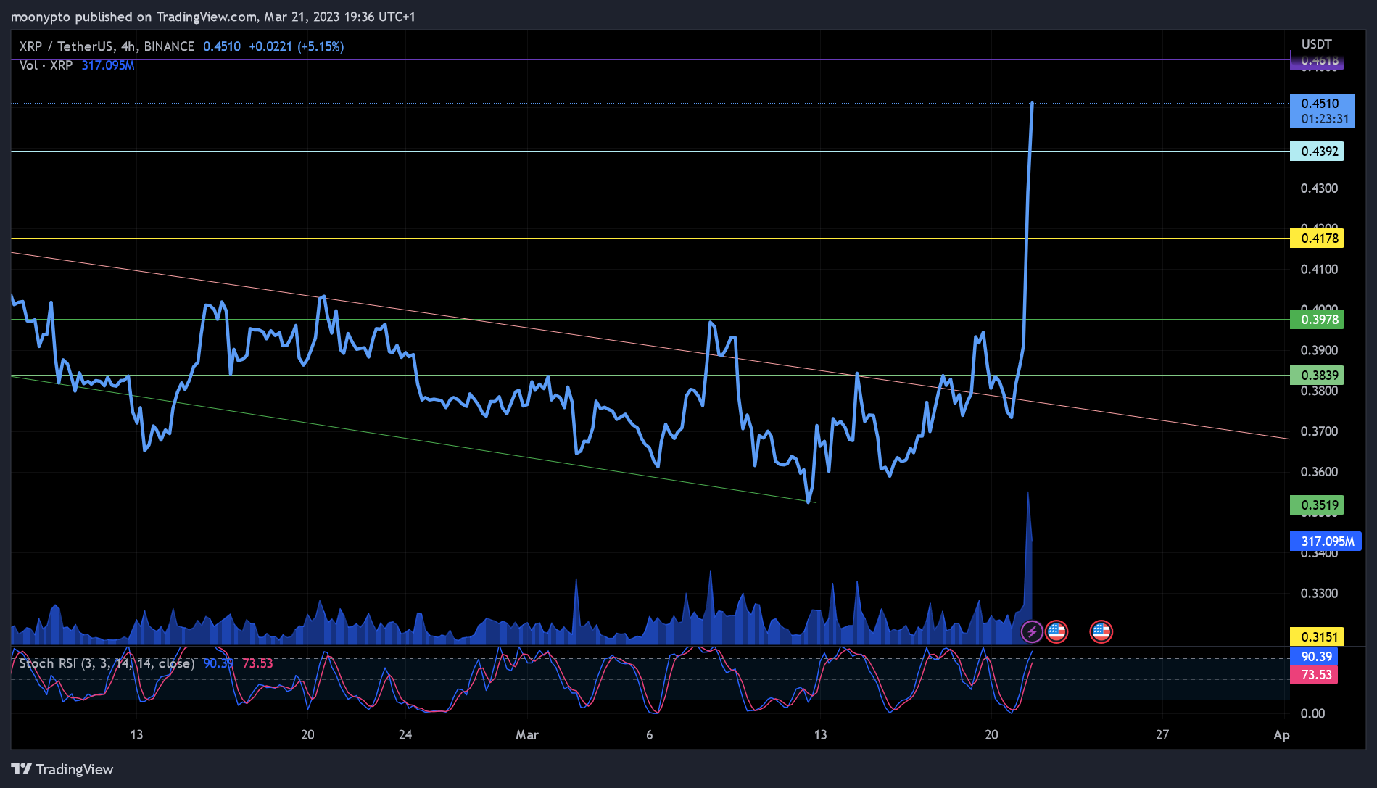Click the TradingView logo at bottom left
The image size is (1377, 788).
coord(62,769)
